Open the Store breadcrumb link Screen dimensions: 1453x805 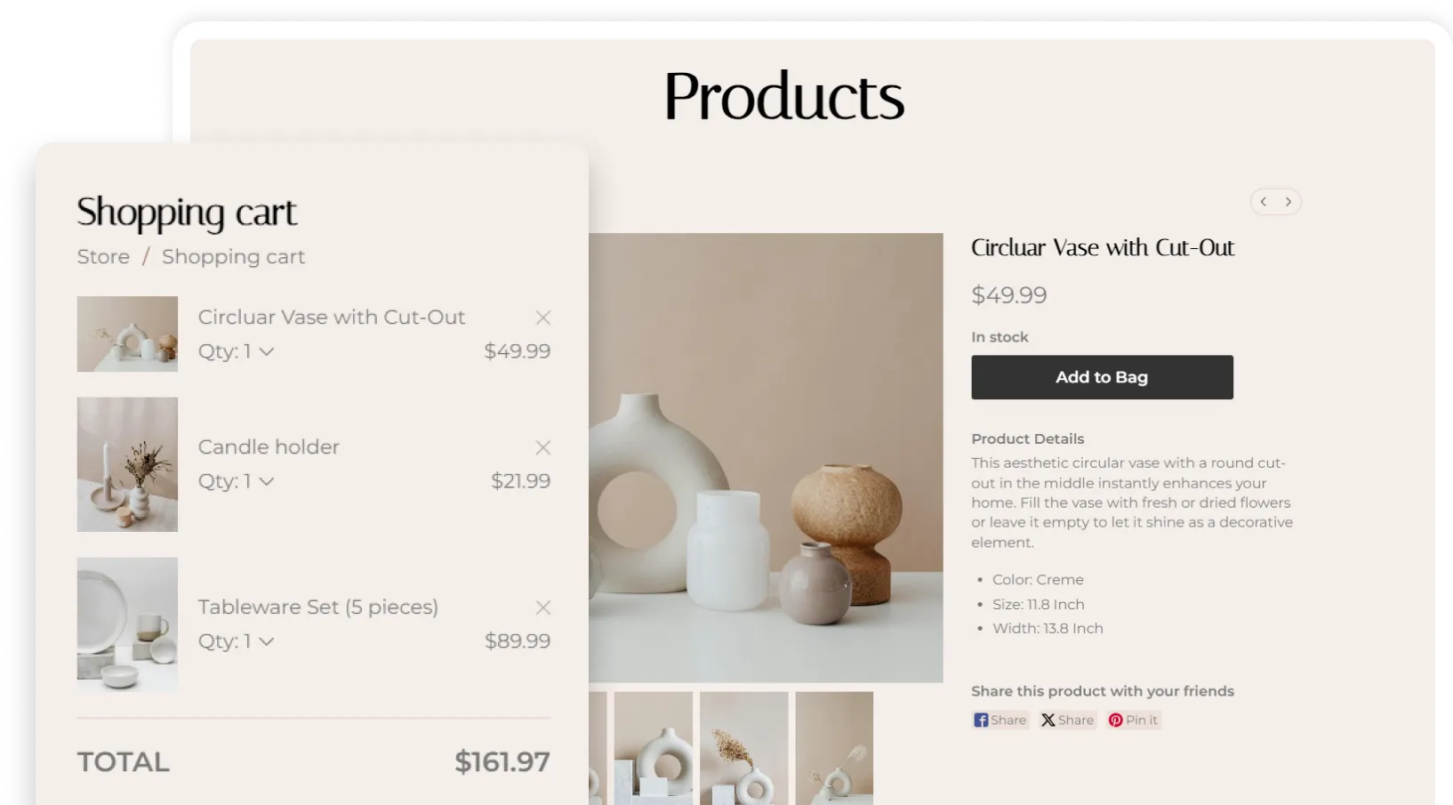point(102,256)
